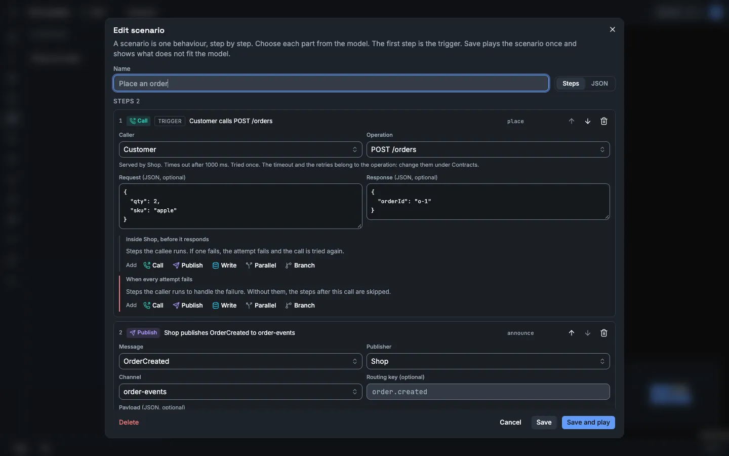Close the Edit scenario dialog
The width and height of the screenshot is (729, 456).
pos(613,29)
